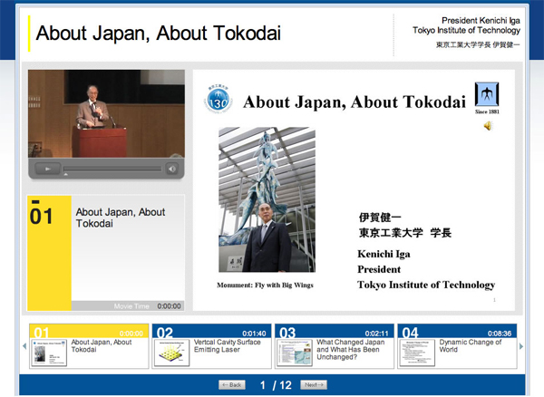Open slide 02 Vertical Cavity Surface Emitting Laser
This screenshot has height=397, width=544.
click(x=211, y=346)
